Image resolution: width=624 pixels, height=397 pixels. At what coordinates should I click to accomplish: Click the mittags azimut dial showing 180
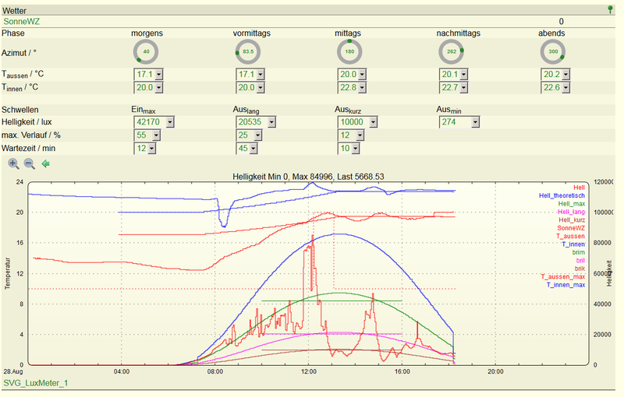(x=349, y=51)
